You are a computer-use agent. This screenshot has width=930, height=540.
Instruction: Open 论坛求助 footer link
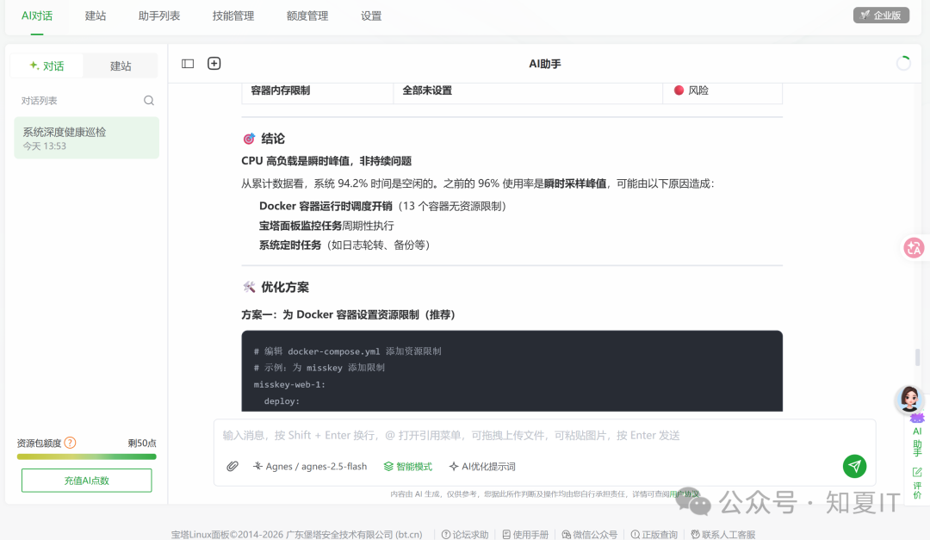pos(465,534)
